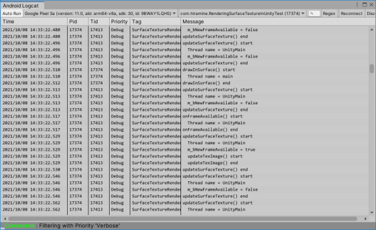Click the 'Connected' status text
Viewport: 376px width, 230px height.
[19, 226]
